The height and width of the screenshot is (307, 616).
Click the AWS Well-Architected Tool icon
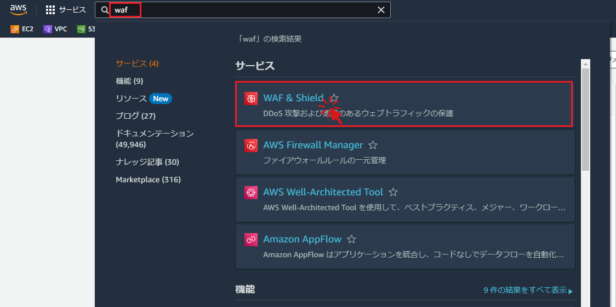[x=251, y=193]
